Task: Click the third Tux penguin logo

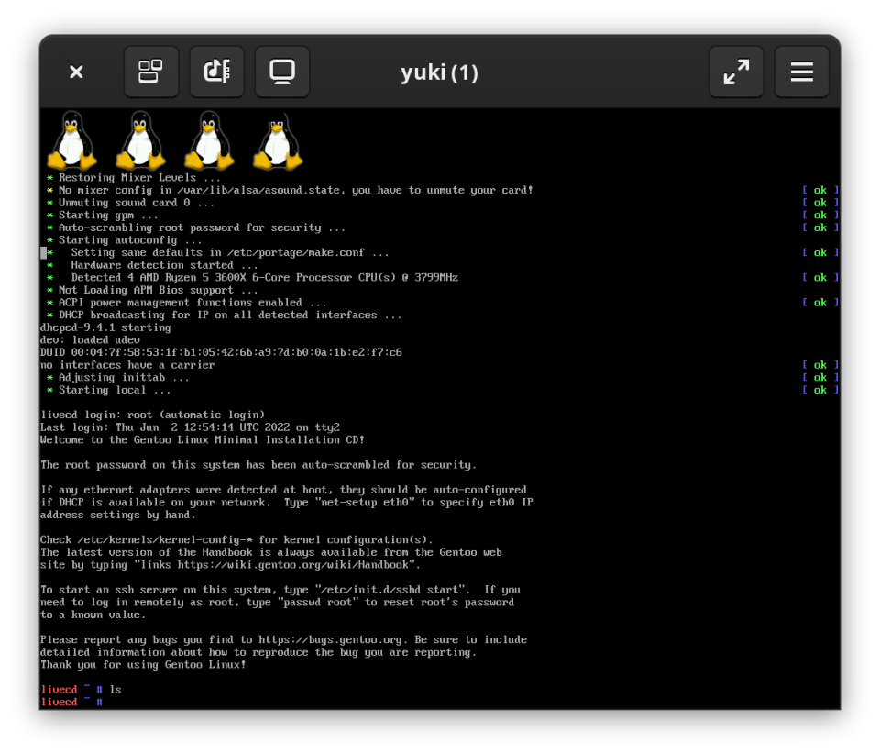Action: click(x=207, y=139)
